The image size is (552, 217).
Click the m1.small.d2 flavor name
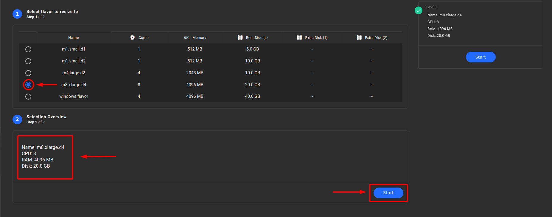click(74, 61)
